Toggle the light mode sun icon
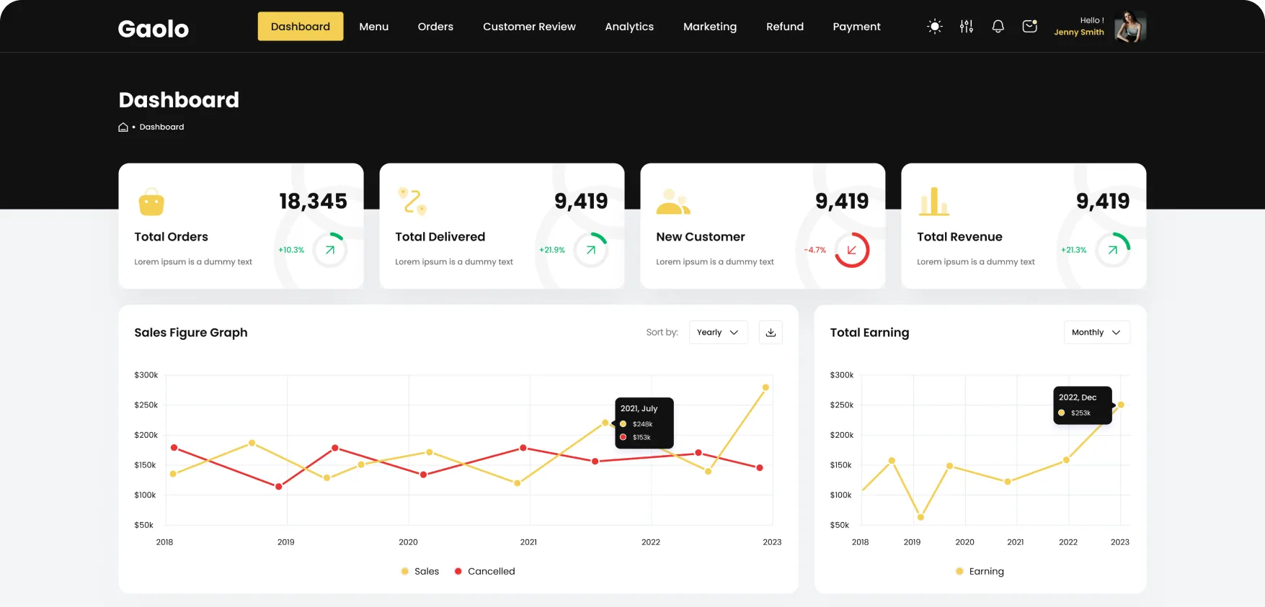This screenshot has width=1265, height=607. 935,27
